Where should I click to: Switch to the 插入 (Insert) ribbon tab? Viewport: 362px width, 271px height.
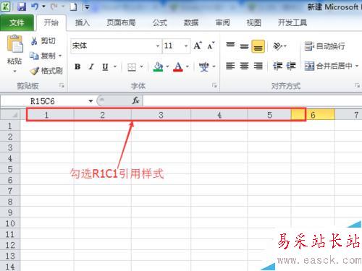coord(83,23)
